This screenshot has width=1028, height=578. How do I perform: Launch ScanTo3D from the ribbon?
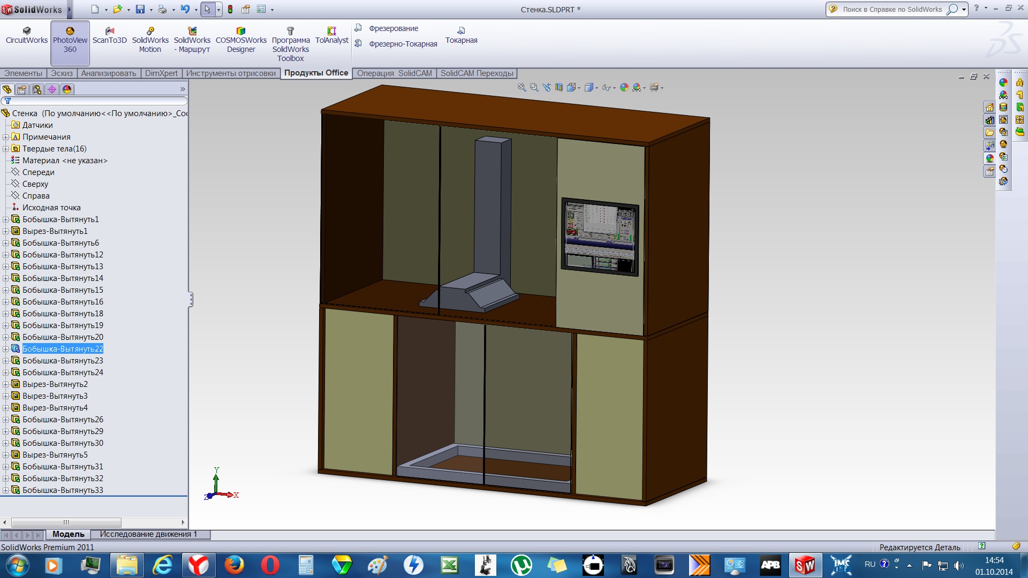point(109,36)
